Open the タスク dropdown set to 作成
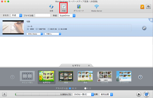 pyautogui.click(x=16, y=15)
